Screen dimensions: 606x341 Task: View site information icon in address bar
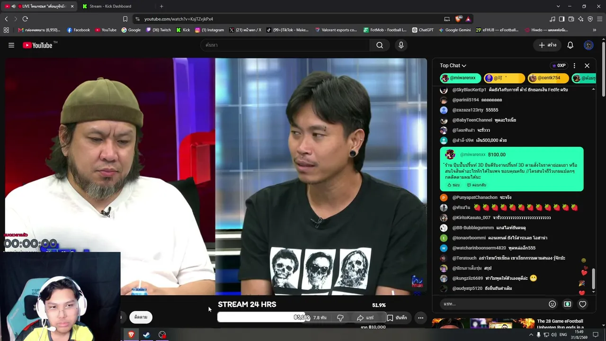[137, 19]
